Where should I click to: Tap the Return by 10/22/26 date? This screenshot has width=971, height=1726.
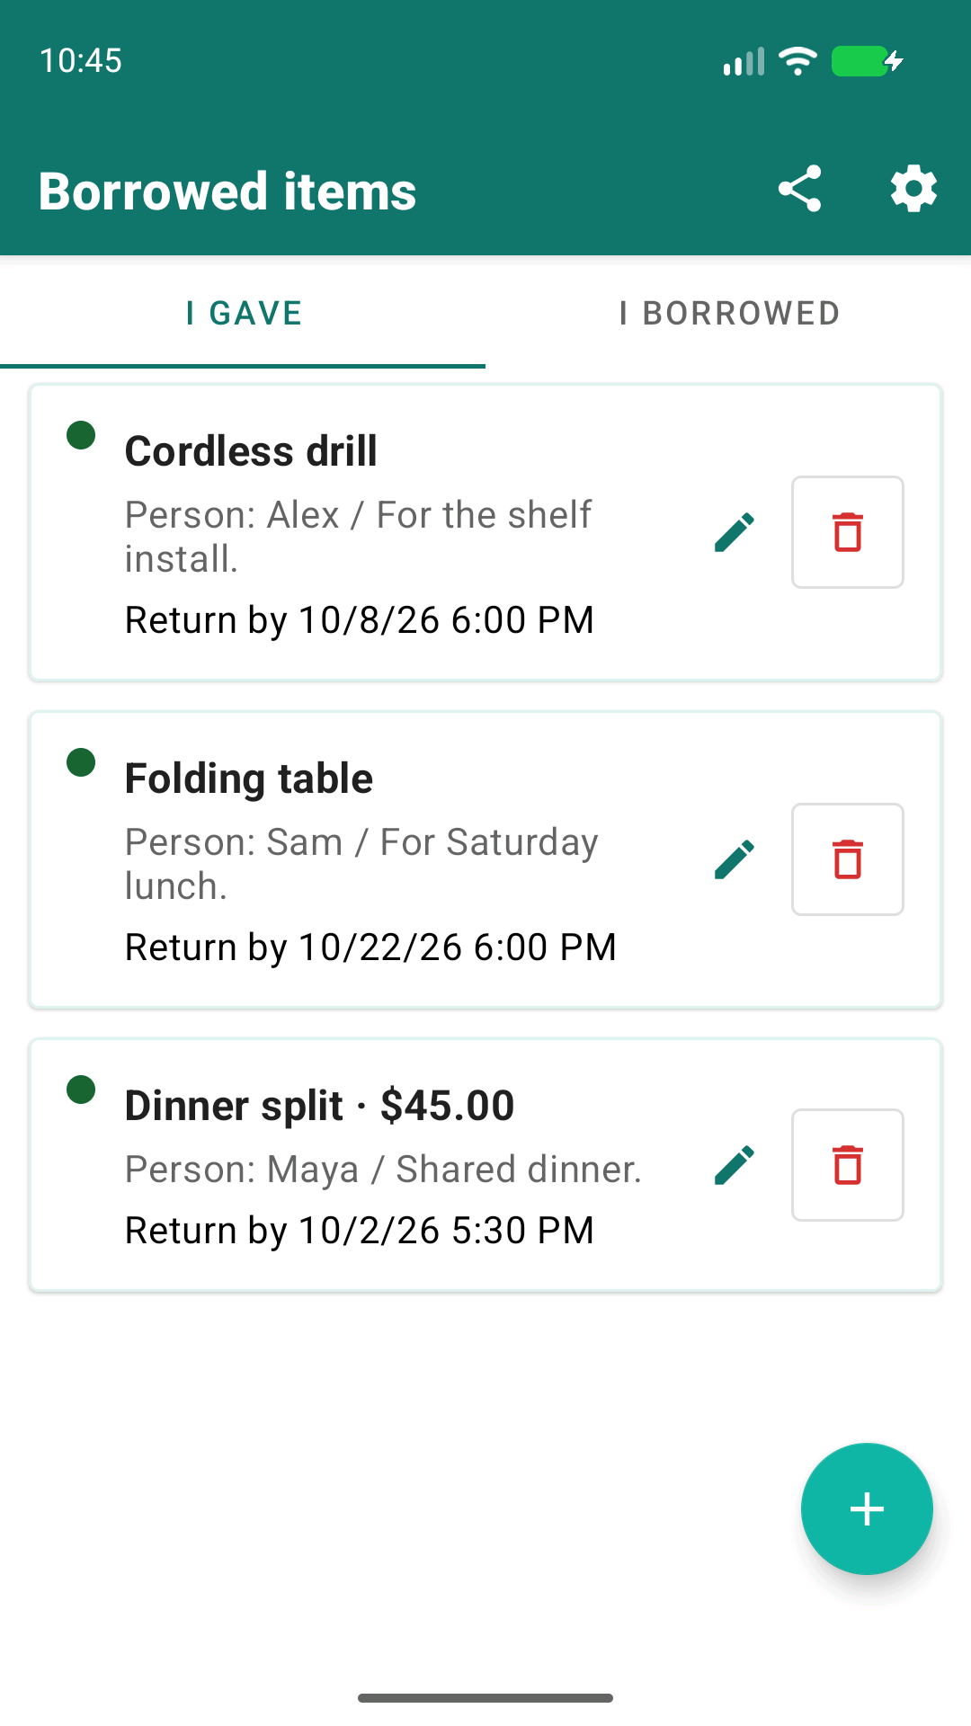(370, 948)
